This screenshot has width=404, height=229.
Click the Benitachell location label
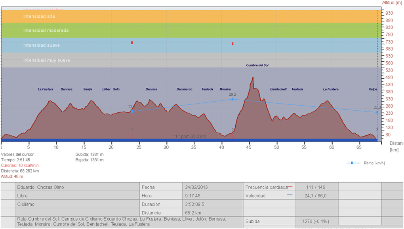(278, 89)
